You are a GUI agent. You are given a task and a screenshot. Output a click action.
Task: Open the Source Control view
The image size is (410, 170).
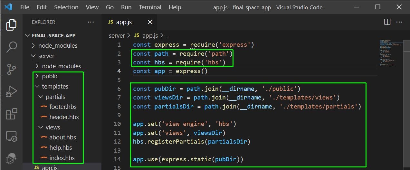(11, 69)
